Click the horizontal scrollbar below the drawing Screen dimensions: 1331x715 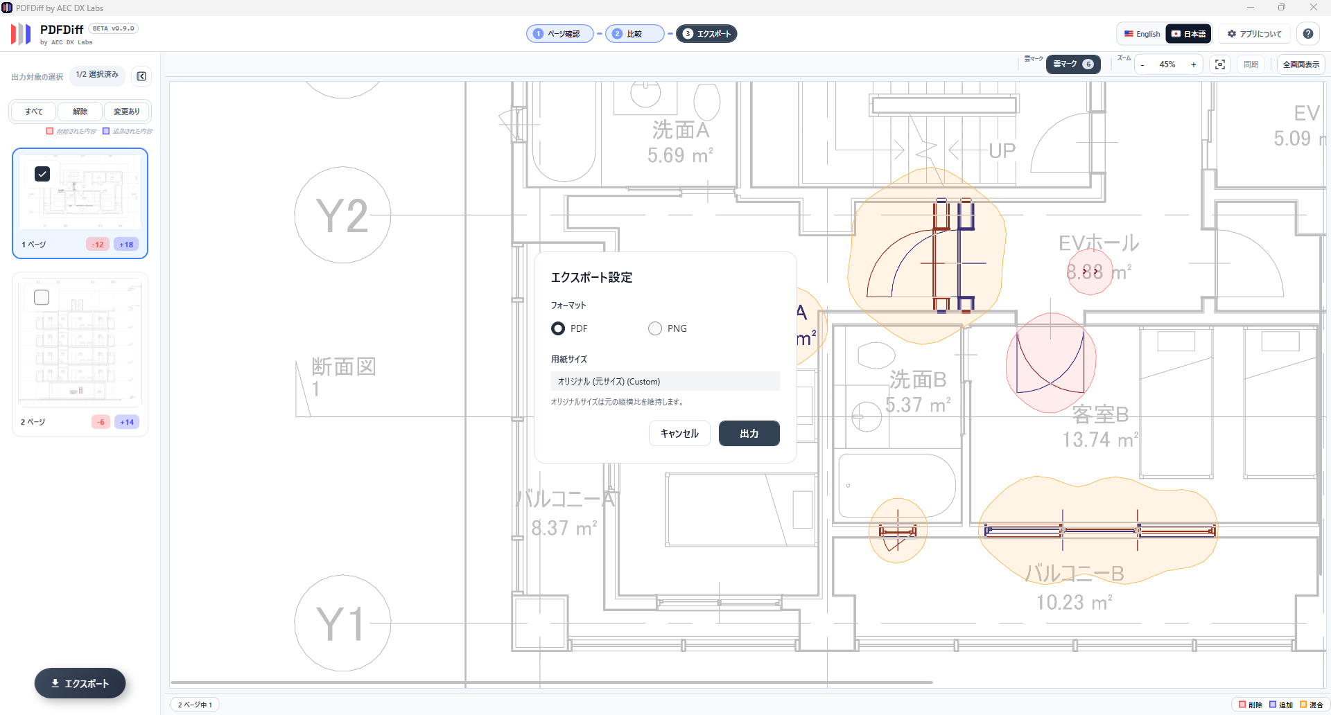tap(551, 682)
